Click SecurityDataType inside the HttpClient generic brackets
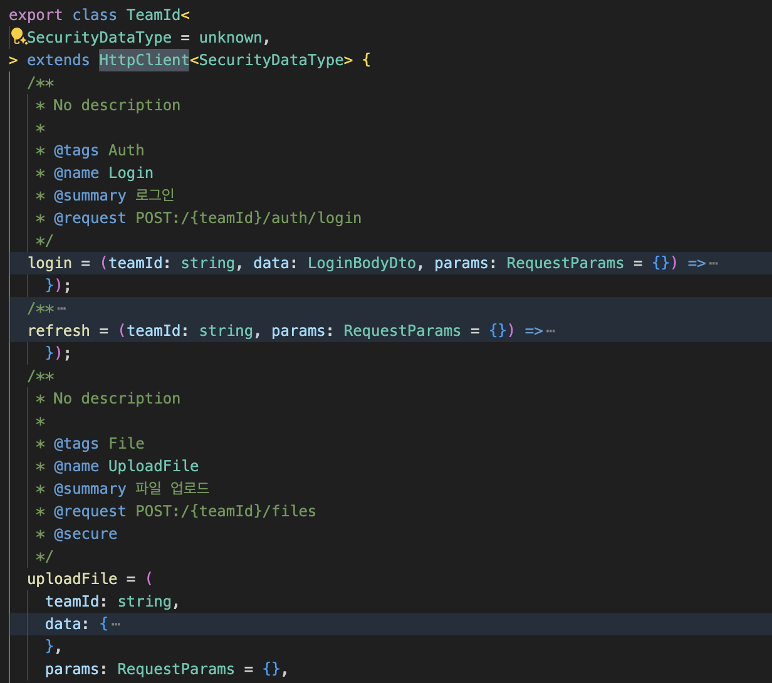Image resolution: width=772 pixels, height=683 pixels. [271, 60]
